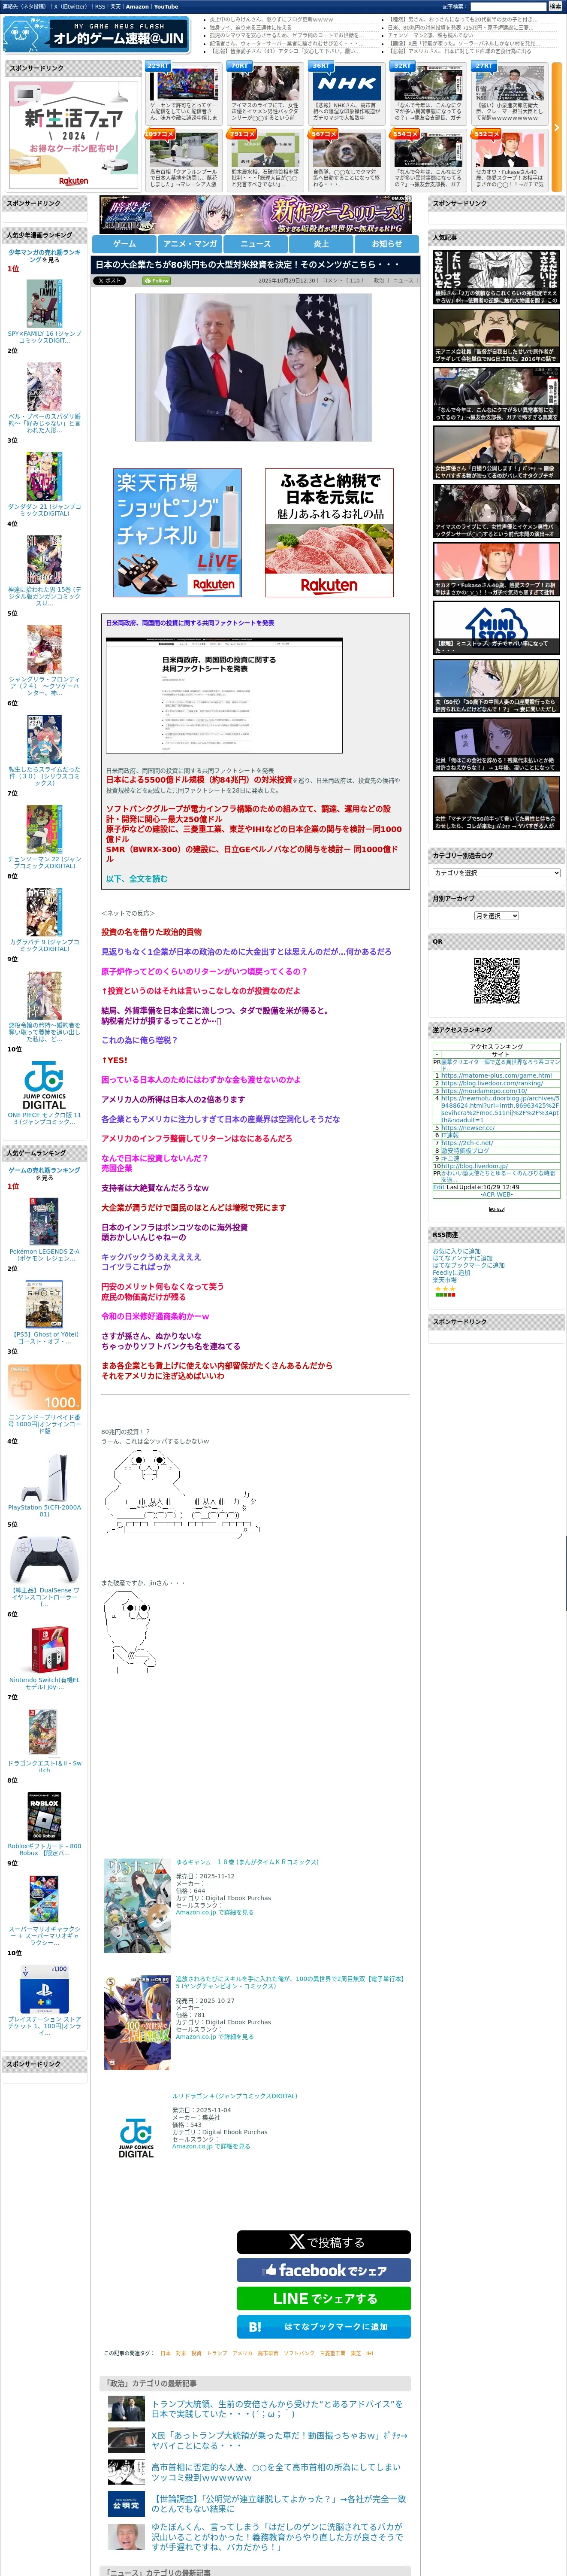
Task: Click the 楽天市場ショッピングチャンネル ad
Action: (178, 533)
